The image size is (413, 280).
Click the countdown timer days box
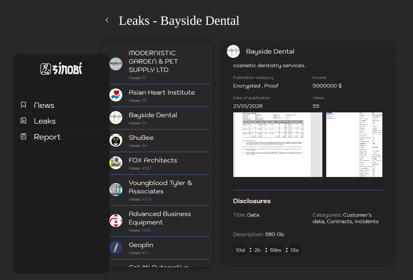[x=240, y=250]
